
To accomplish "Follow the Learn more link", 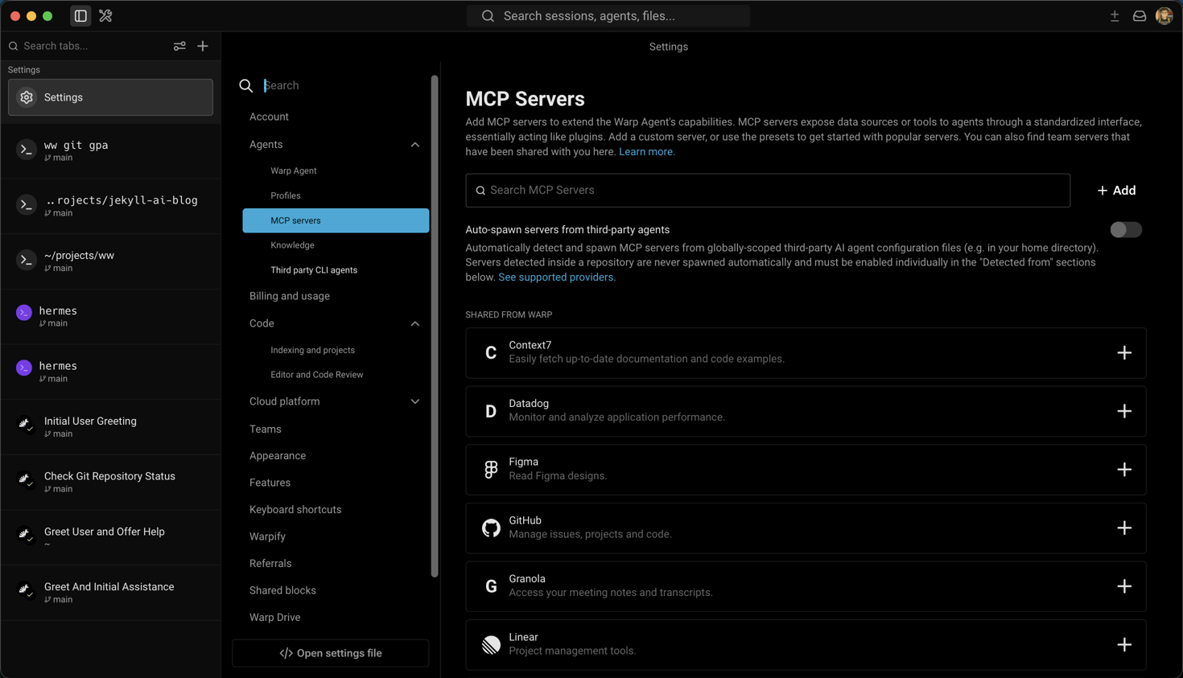I will pos(646,152).
